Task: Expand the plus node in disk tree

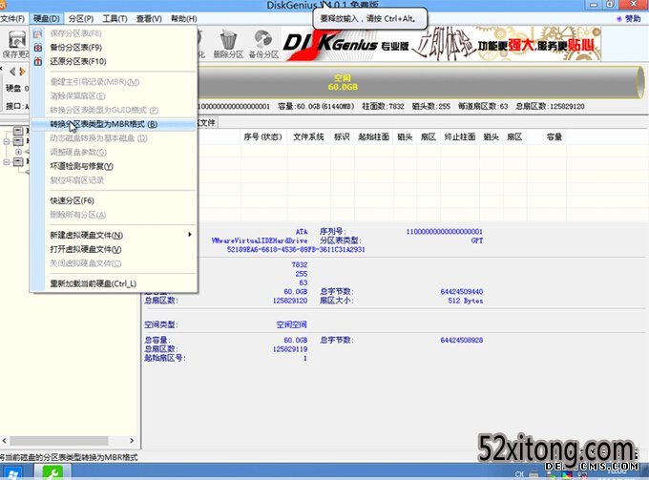Action: 18,152
